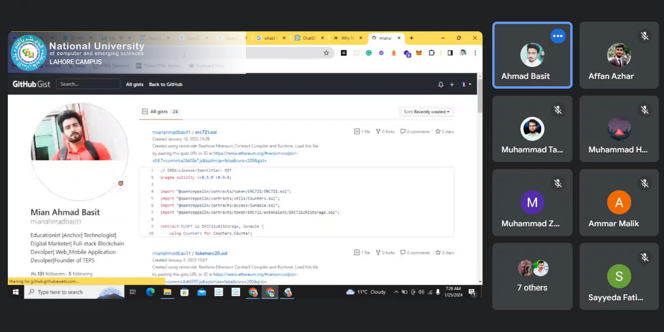Show hidden system tray icons
The width and height of the screenshot is (664, 332).
pyautogui.click(x=396, y=292)
